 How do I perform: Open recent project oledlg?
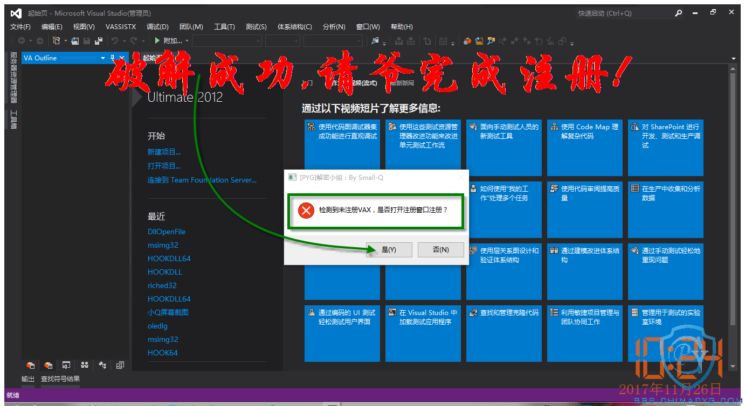tap(157, 326)
